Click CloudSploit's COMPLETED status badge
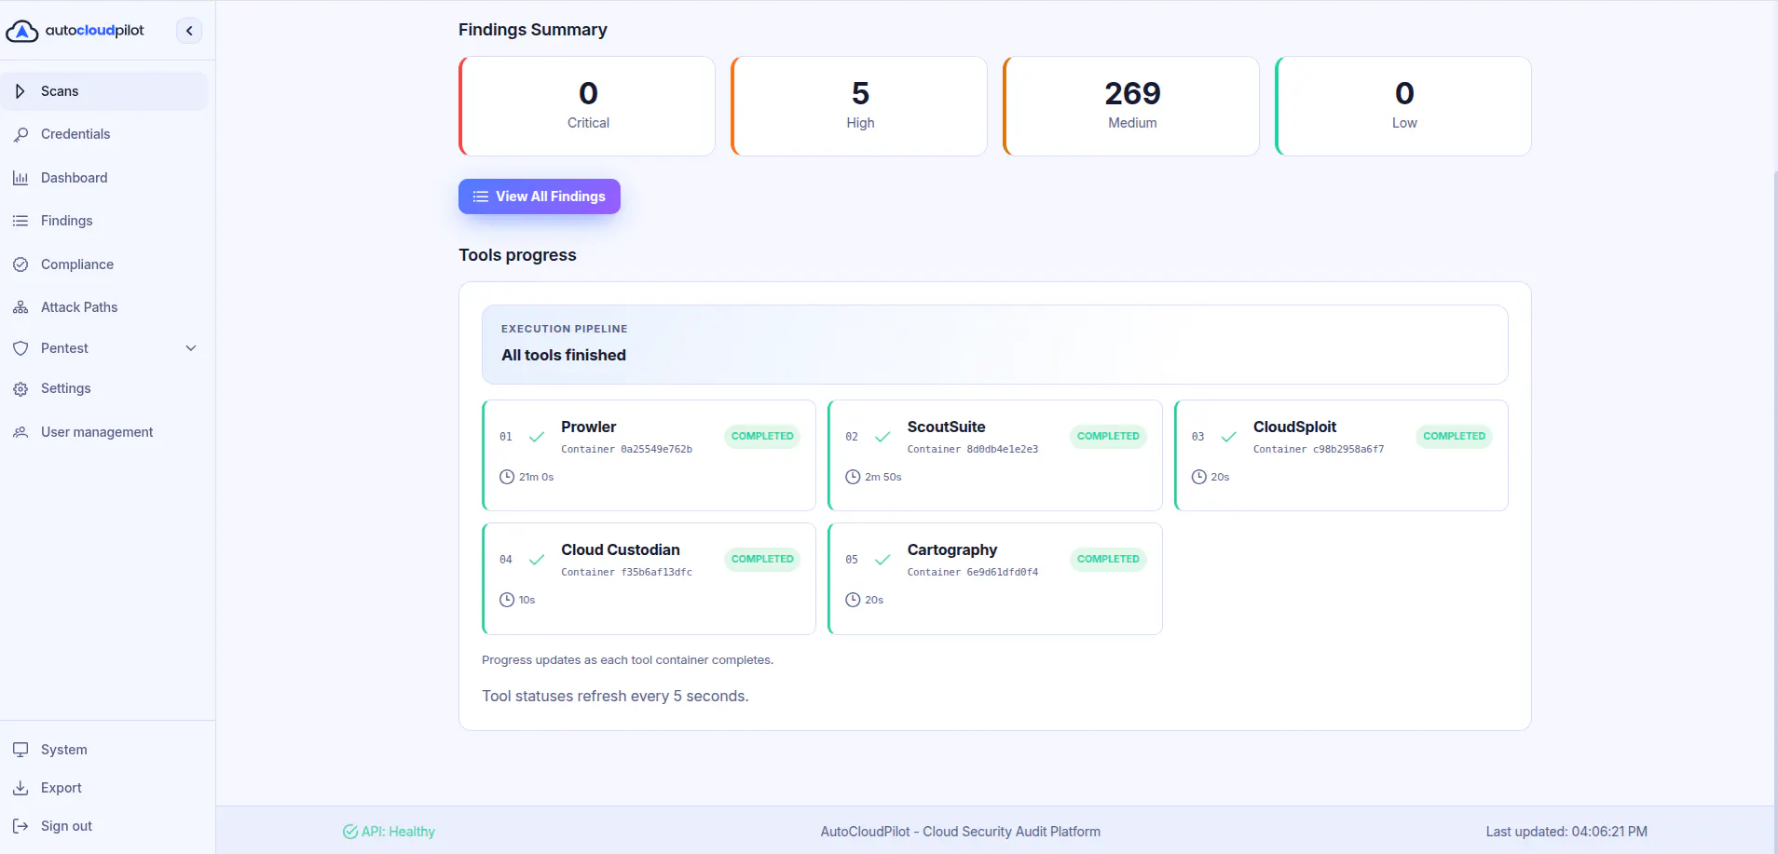 coord(1454,436)
